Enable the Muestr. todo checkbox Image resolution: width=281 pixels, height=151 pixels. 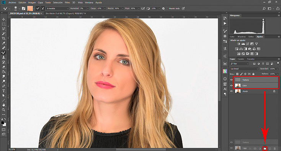[167, 8]
